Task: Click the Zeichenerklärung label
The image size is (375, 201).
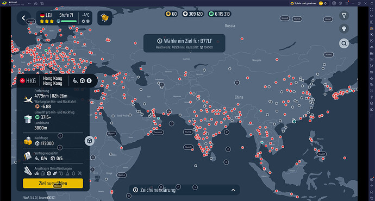Action: pyautogui.click(x=158, y=190)
